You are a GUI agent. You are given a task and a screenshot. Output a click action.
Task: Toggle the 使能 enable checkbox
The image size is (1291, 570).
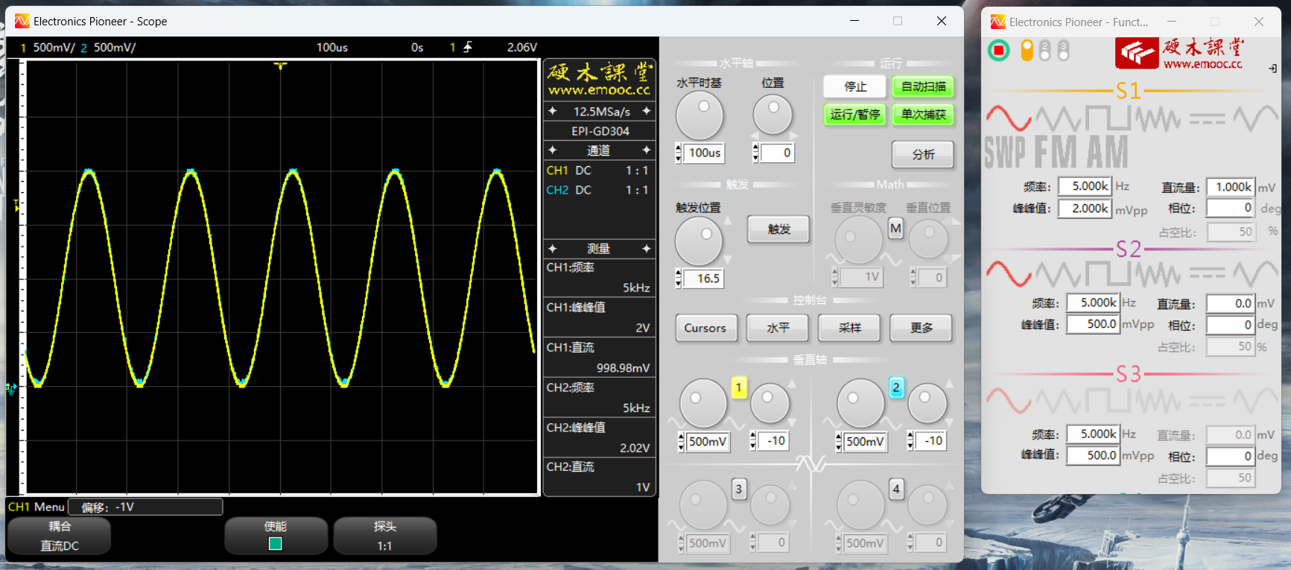click(275, 544)
